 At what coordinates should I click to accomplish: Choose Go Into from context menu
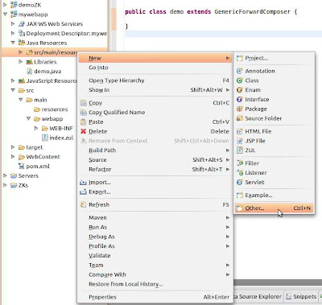(x=155, y=68)
